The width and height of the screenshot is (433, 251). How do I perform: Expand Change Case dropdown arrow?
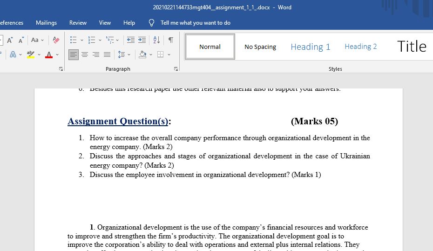(42, 41)
